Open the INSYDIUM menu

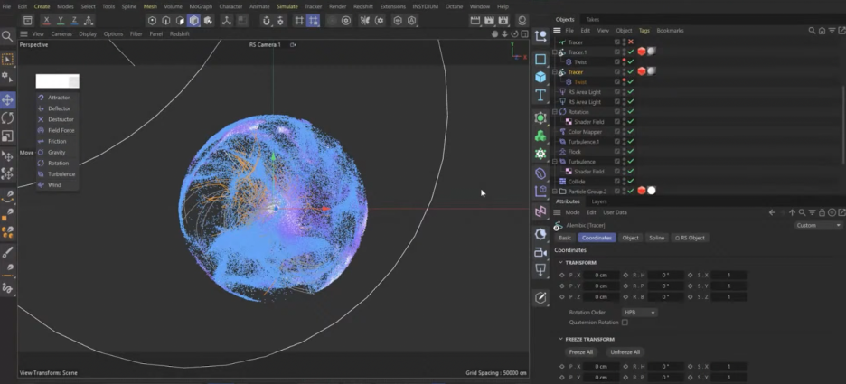[x=425, y=6]
